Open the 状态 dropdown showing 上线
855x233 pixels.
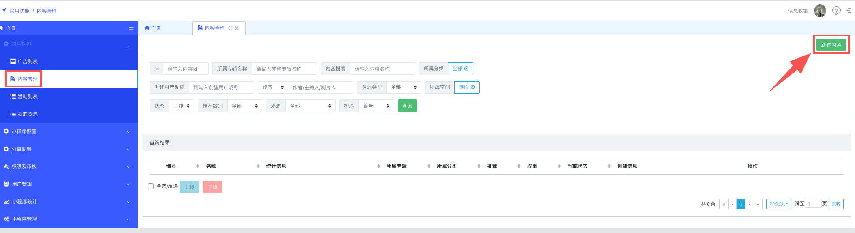point(181,106)
